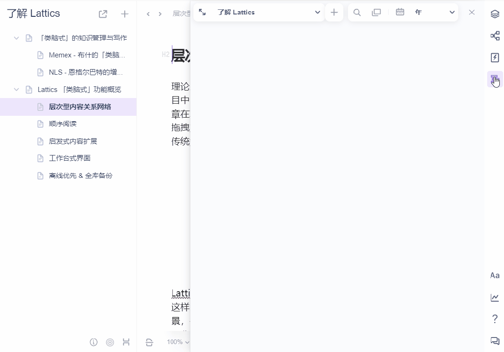This screenshot has height=352, width=504.
Task: Open 顺序阅读 article
Action: [63, 124]
